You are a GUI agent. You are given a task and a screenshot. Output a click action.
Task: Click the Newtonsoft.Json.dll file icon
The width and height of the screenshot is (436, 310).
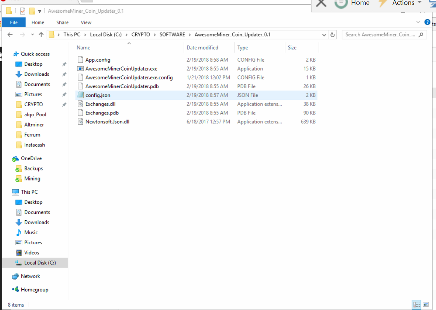80,122
